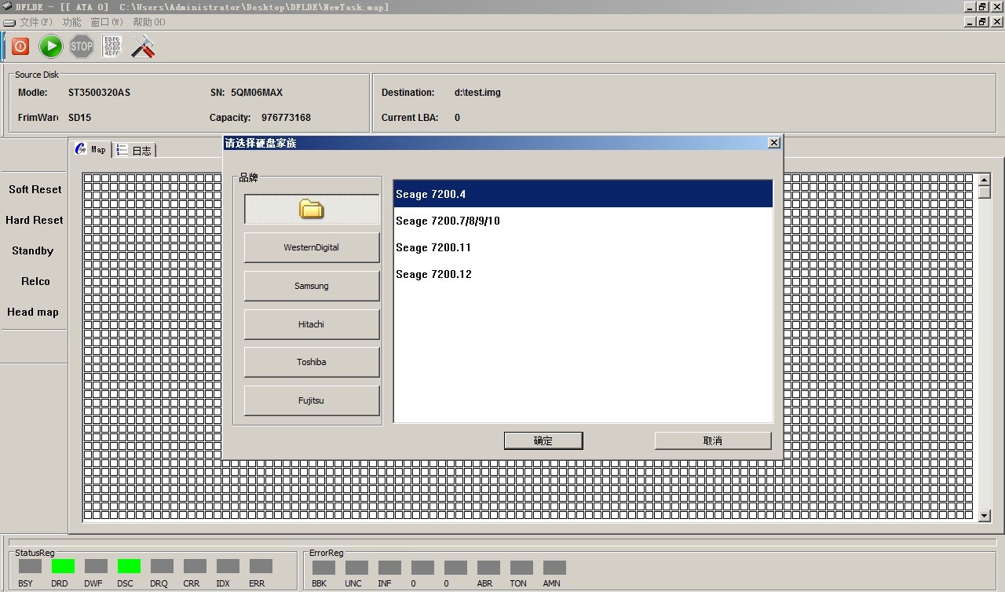Select Seage 7200.7/8/9/10 family

[583, 221]
